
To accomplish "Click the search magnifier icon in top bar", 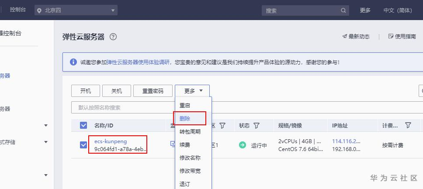I will point(343,10).
